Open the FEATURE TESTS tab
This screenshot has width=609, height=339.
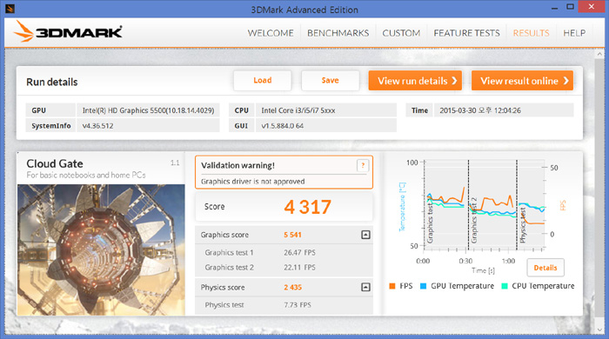click(x=466, y=33)
